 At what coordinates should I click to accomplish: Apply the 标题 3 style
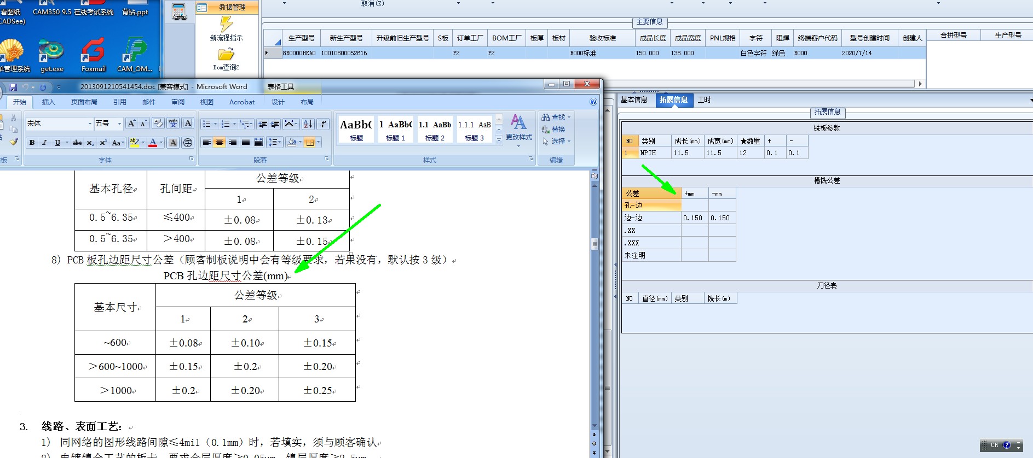click(x=474, y=130)
